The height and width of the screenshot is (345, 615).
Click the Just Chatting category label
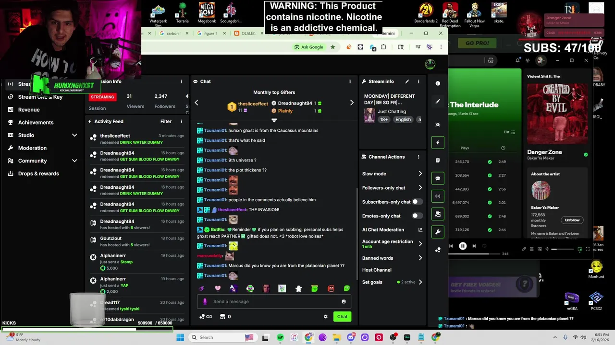(x=392, y=111)
